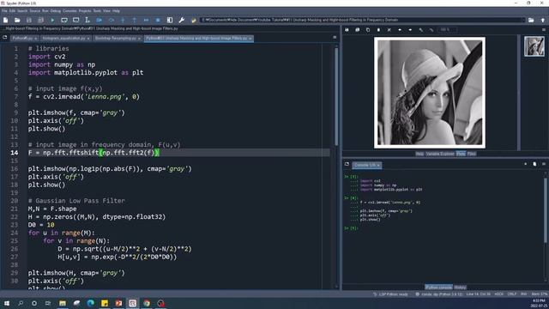Step out of function in debugger
Screen dimensions: 549x309
point(135,21)
